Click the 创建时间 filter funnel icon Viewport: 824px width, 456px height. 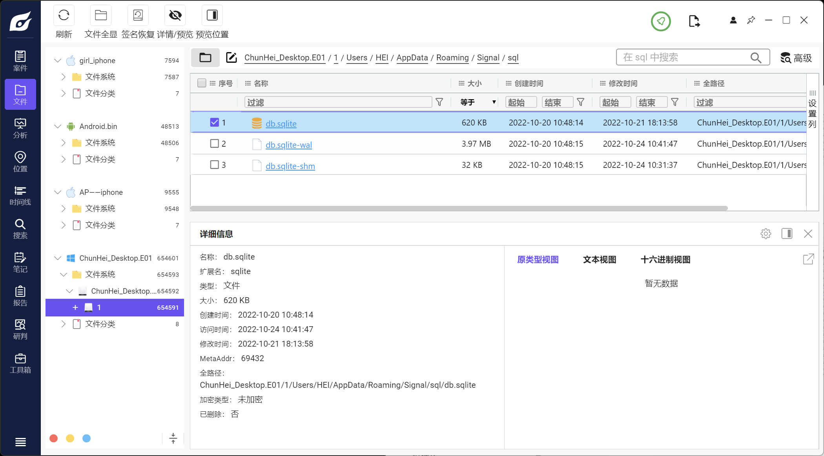pos(581,102)
